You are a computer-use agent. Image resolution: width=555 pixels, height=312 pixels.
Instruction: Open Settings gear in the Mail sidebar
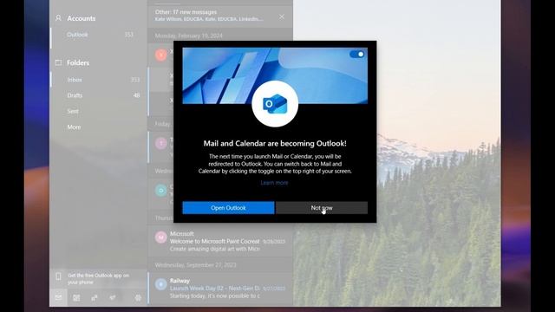click(x=138, y=298)
